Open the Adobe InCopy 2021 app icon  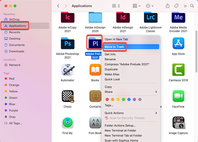coord(68,17)
